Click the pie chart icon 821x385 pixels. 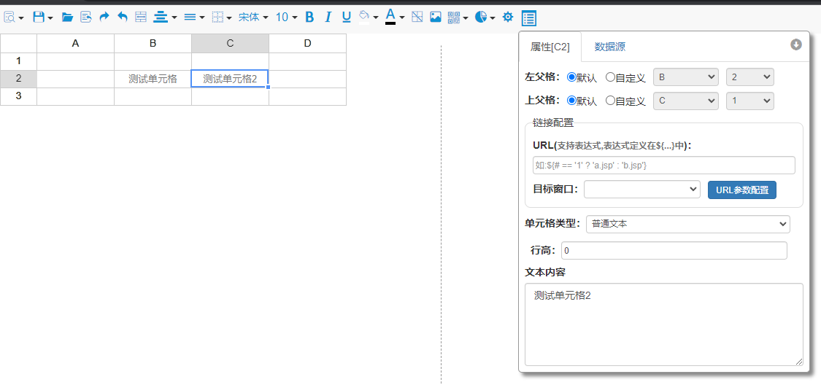(481, 17)
